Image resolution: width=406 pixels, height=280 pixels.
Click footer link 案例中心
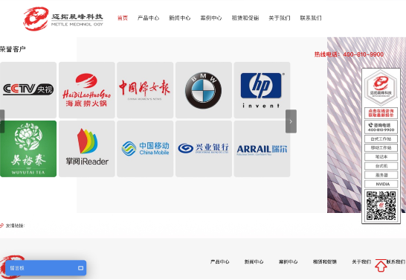pos(289,262)
